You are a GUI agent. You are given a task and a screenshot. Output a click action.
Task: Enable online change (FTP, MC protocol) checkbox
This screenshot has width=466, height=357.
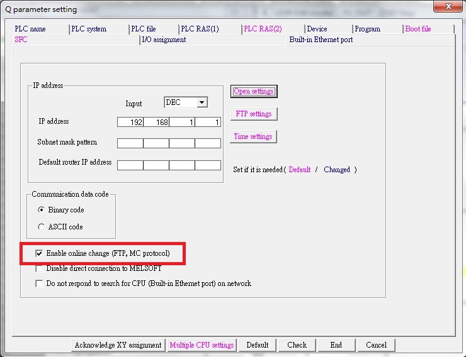click(40, 253)
